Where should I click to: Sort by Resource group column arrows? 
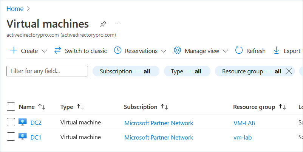(x=282, y=107)
